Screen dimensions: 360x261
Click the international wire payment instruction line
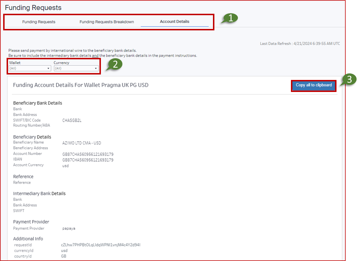(x=73, y=51)
